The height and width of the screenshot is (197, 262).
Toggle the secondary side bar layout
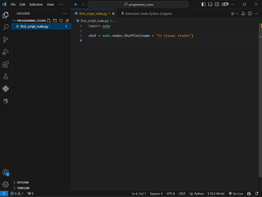pos(217,4)
